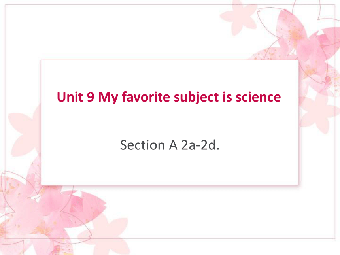
Task: Click the word 'is' in the title
Action: click(x=227, y=97)
